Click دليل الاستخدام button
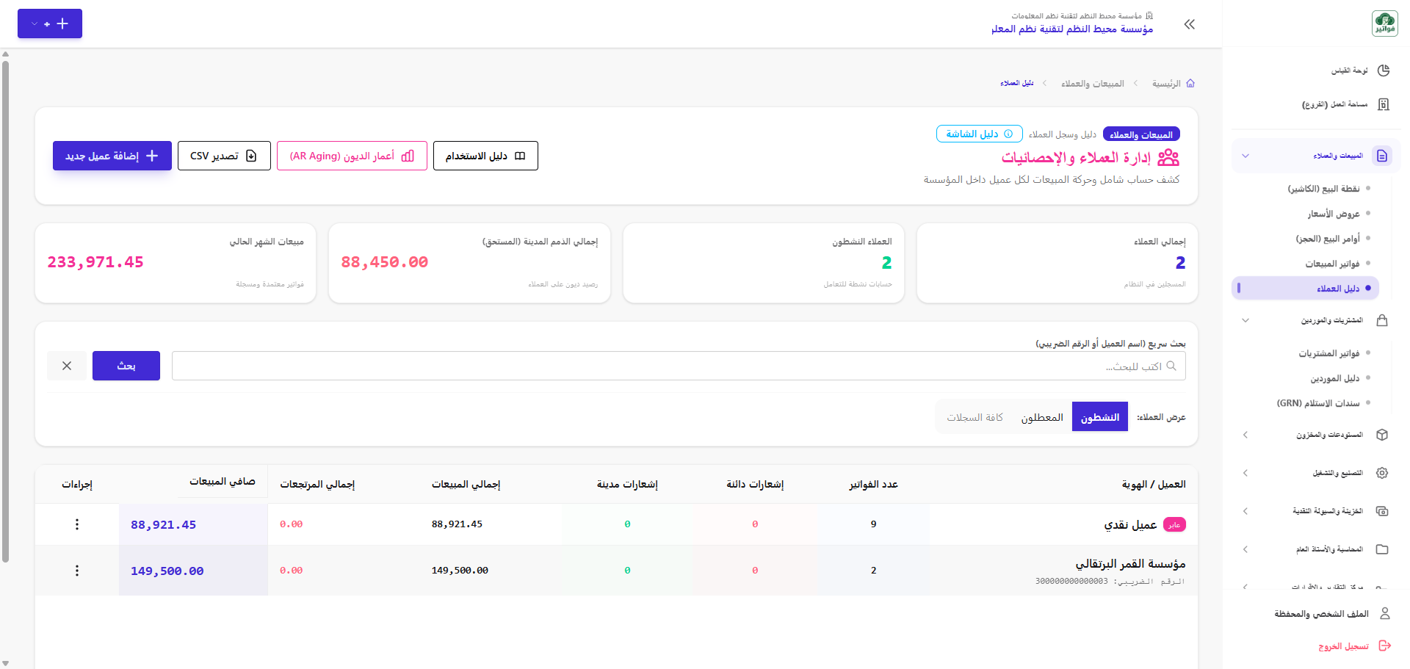Screen dimensions: 1410x669 pyautogui.click(x=485, y=156)
